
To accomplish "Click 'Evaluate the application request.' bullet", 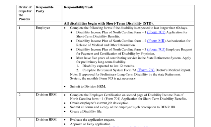I will coord(92,120).
